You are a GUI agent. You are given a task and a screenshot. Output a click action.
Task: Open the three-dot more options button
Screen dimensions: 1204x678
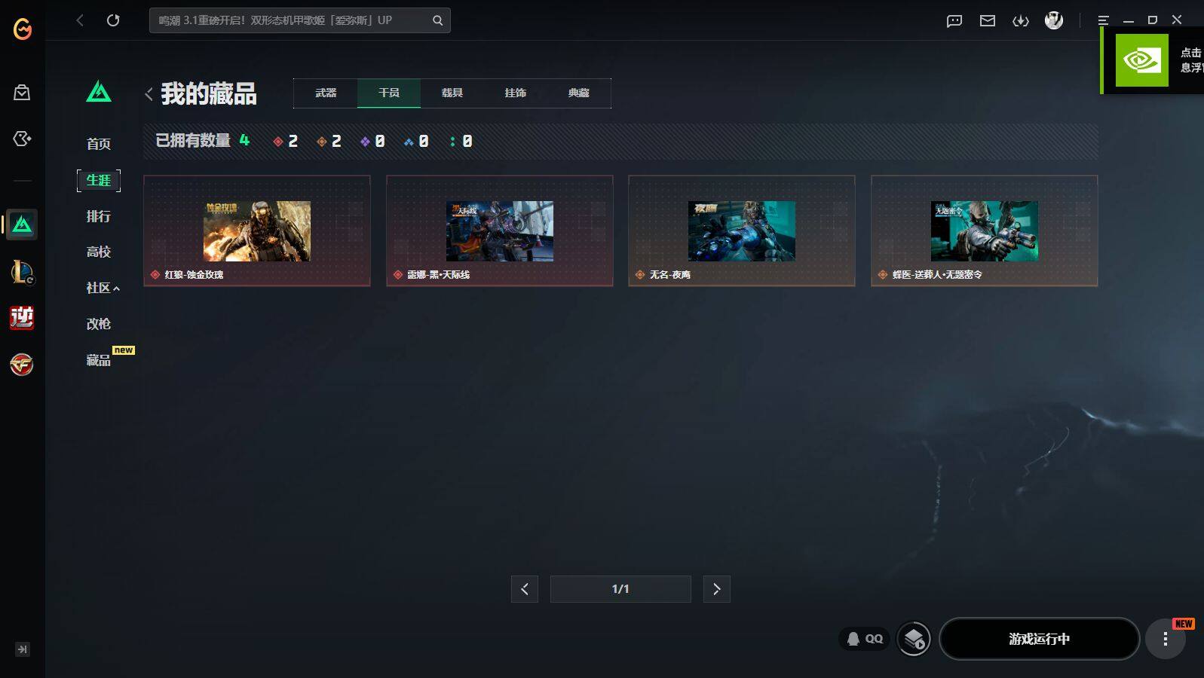[1166, 639]
